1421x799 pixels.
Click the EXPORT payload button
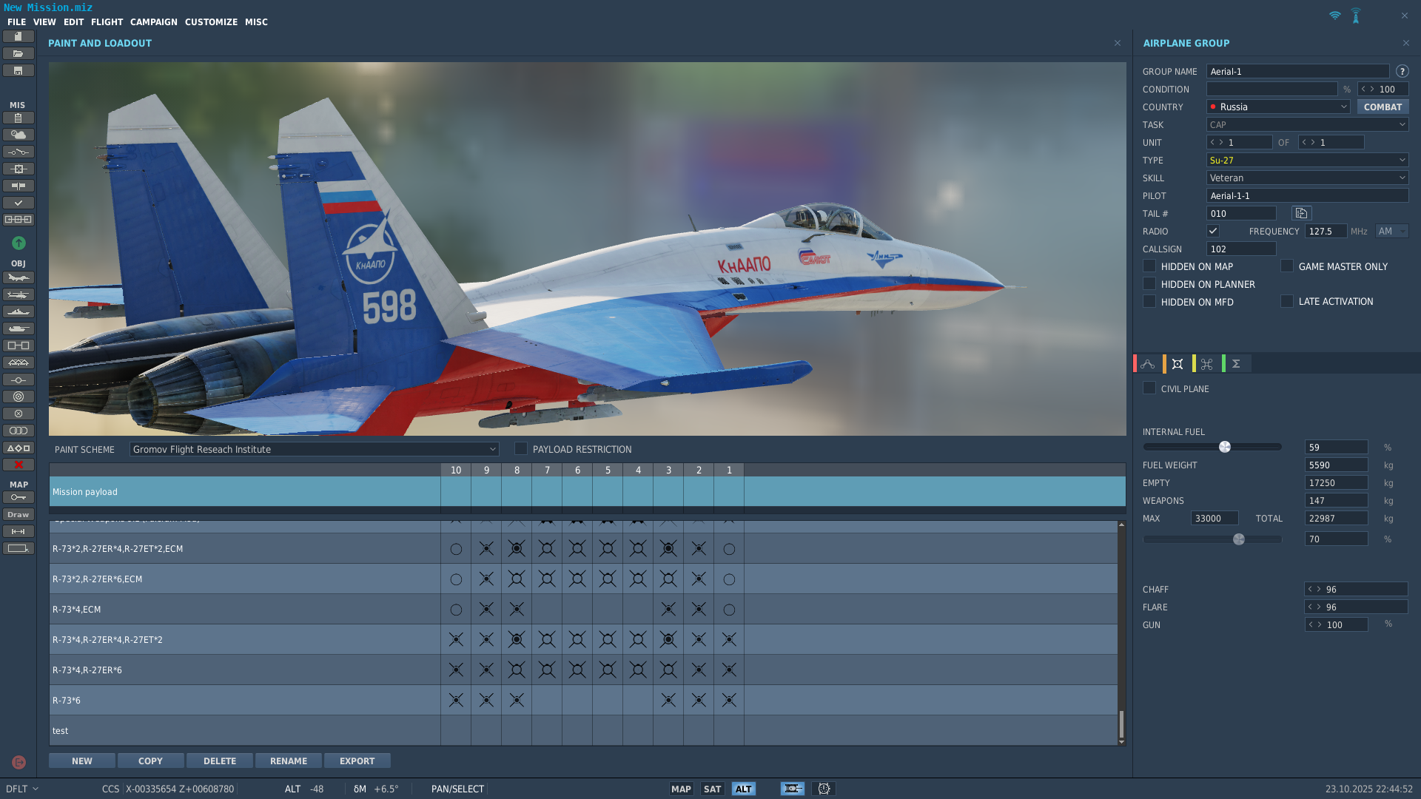click(x=357, y=761)
